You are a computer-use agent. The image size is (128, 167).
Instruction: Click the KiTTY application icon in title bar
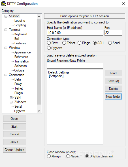pyautogui.click(x=3, y=4)
